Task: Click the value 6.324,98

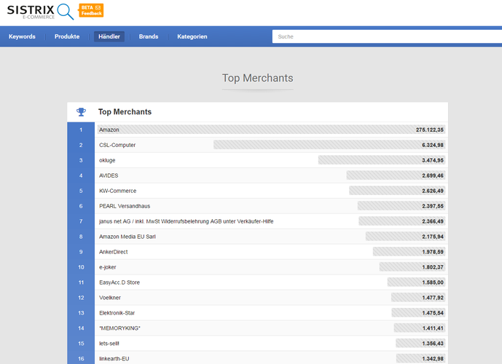Action: pos(433,145)
